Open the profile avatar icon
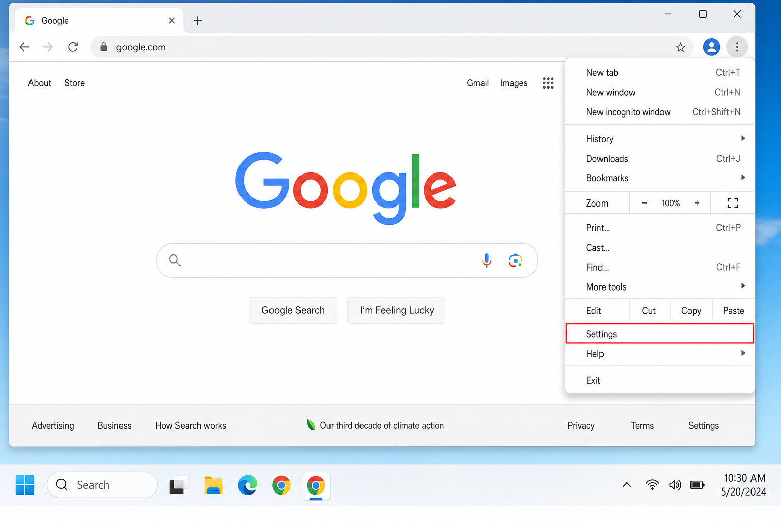781x521 pixels. [711, 47]
